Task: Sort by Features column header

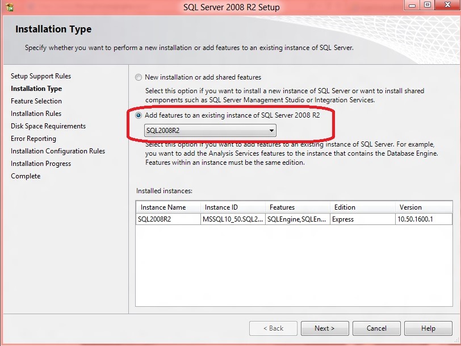Action: pyautogui.click(x=297, y=207)
